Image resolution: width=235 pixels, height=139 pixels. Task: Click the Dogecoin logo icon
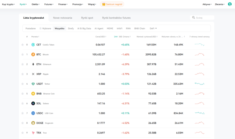33,123
